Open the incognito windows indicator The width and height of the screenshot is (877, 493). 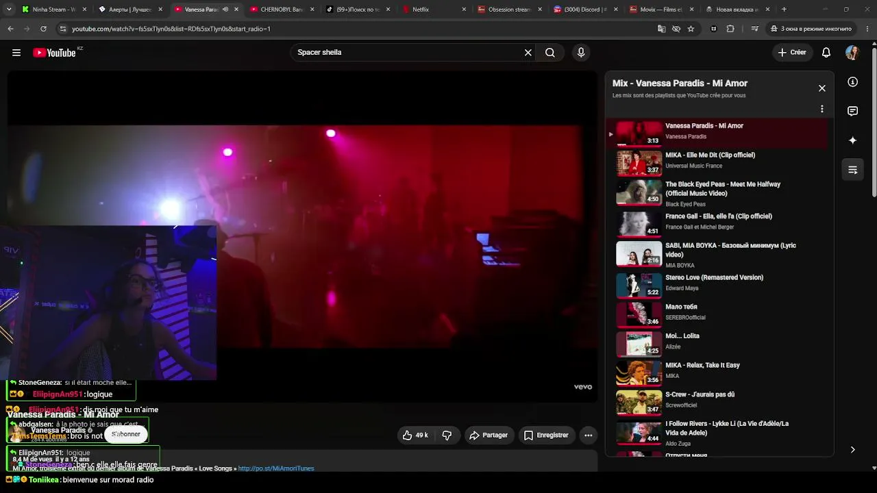(811, 29)
